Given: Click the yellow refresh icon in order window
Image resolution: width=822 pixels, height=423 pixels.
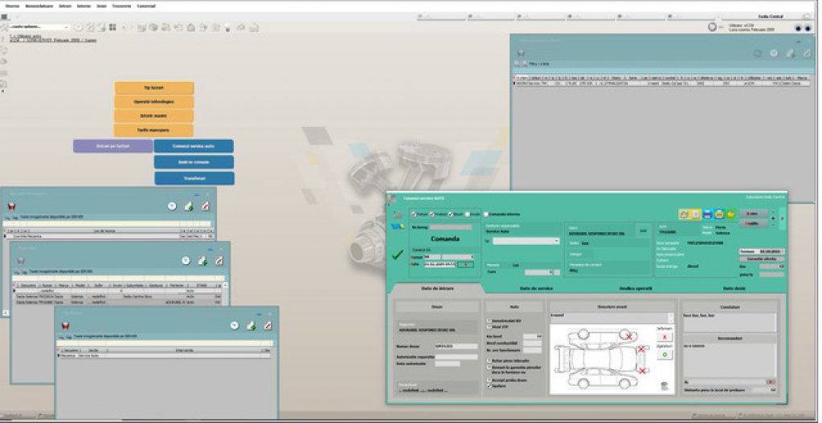Looking at the screenshot, I should pyautogui.click(x=683, y=214).
